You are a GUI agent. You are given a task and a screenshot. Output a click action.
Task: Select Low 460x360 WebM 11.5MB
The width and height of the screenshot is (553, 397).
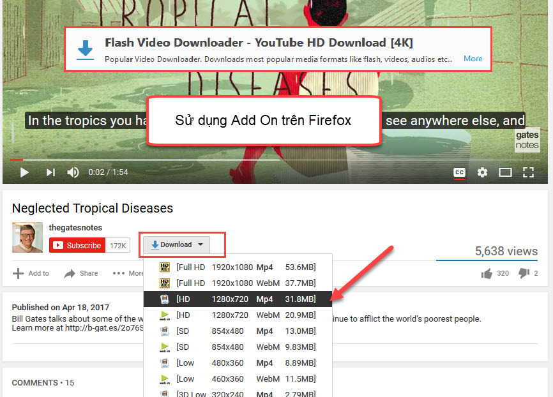238,378
